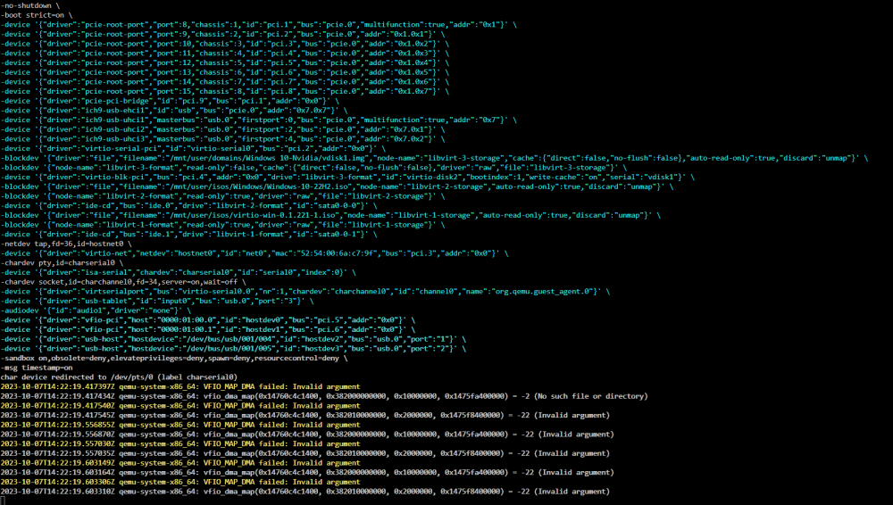Click the virtio-serial-pci device line
Viewport: 893px width, 505px height.
[193, 149]
